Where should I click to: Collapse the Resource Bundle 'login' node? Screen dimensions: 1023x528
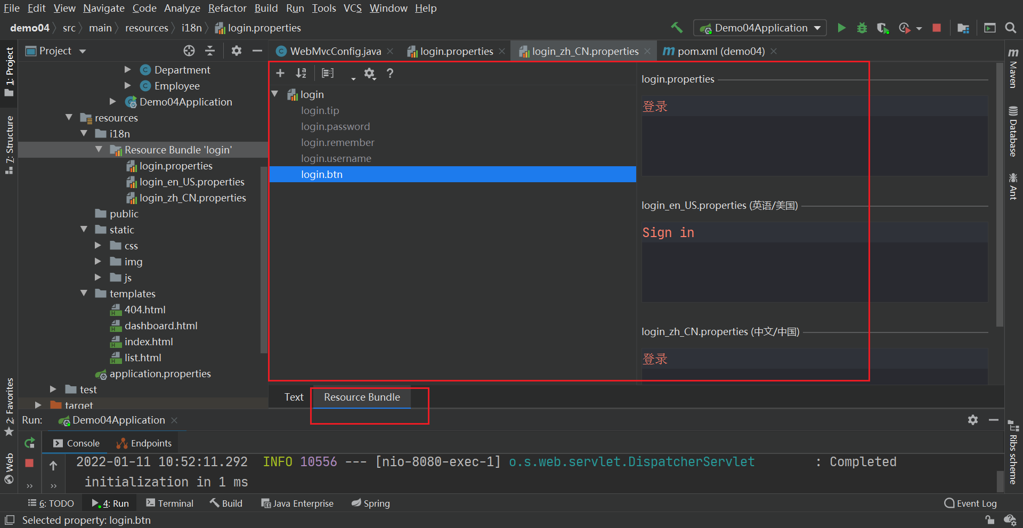coord(99,149)
